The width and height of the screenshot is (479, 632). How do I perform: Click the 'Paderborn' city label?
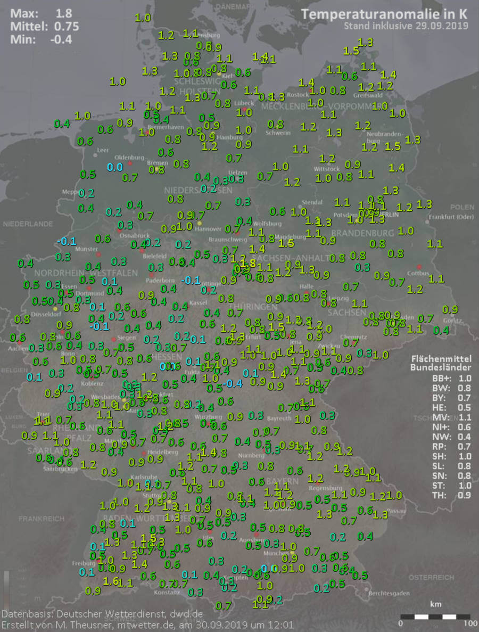(160, 281)
